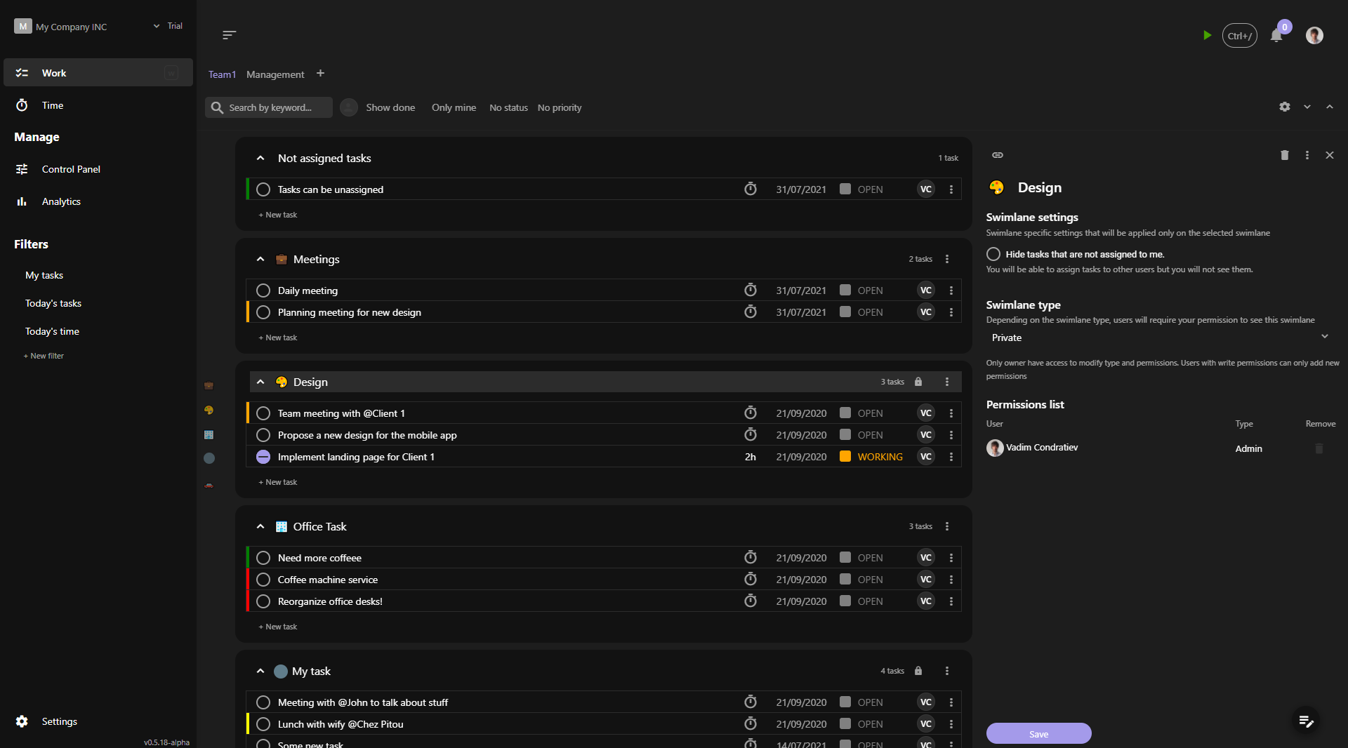Jump to Meetings via briefcase shortcut icon
The width and height of the screenshot is (1348, 748).
point(209,386)
